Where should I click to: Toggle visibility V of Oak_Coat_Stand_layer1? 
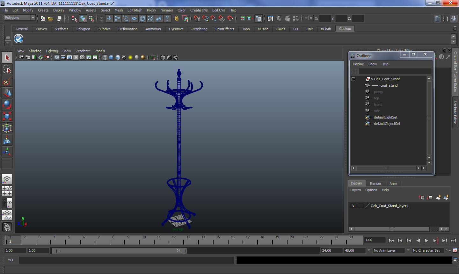[353, 206]
